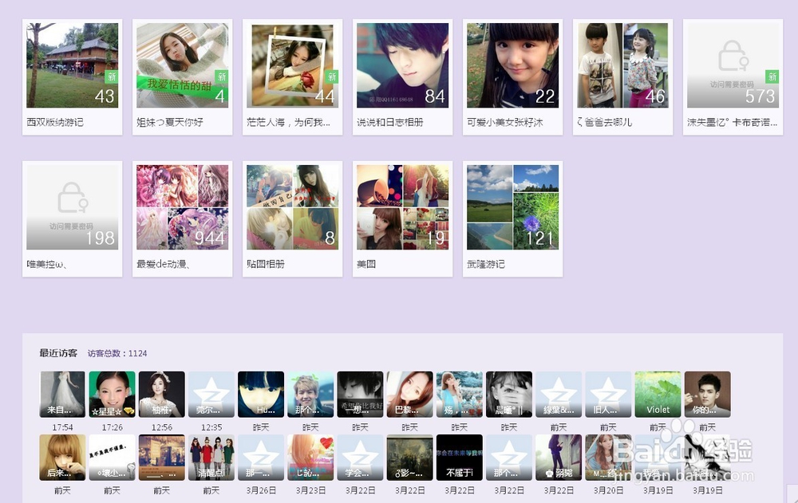Image resolution: width=798 pixels, height=503 pixels.
Task: Open the 贴图相册 album cover
Action: (x=293, y=207)
